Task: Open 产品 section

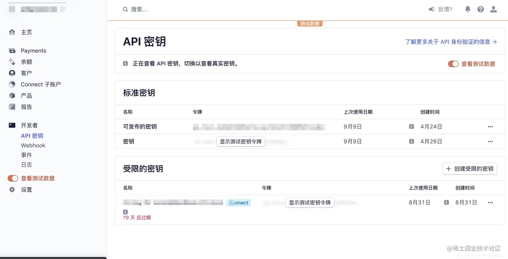Action: [27, 96]
